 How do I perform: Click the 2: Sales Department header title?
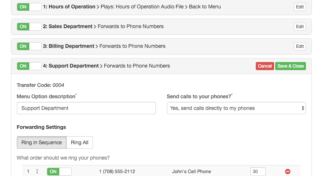coord(68,26)
